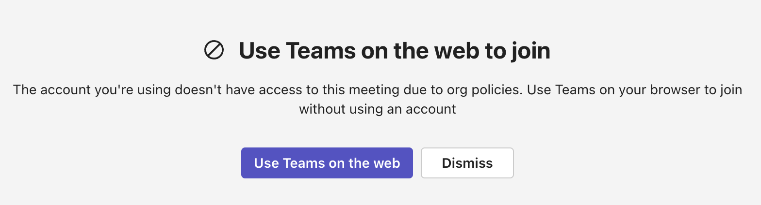Tap the no-access icon left of title

pos(214,50)
